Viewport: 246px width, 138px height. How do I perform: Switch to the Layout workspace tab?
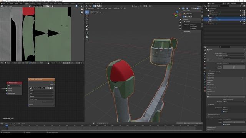(x=27, y=3)
